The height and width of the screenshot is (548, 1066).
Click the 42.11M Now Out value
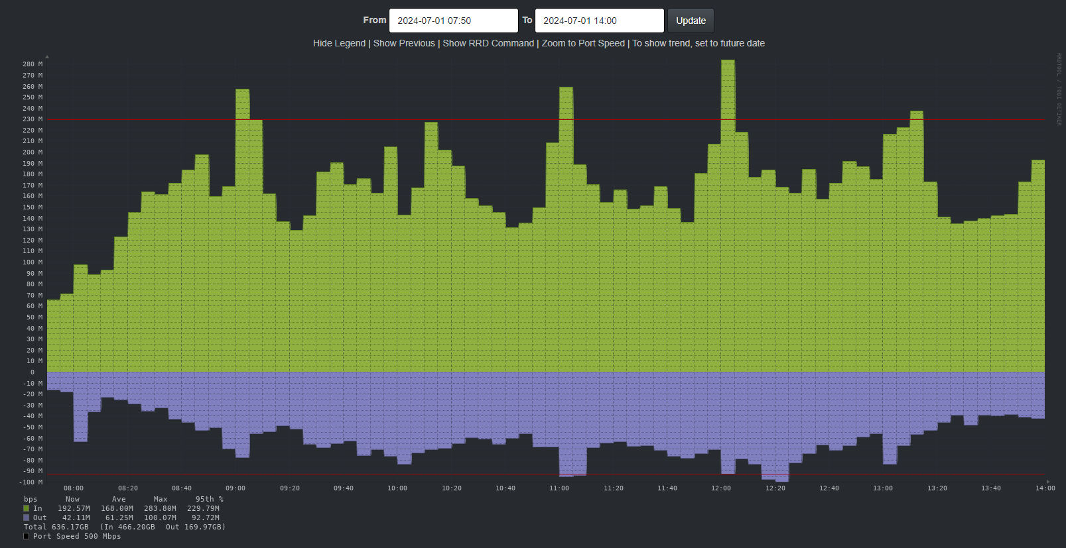pyautogui.click(x=76, y=518)
